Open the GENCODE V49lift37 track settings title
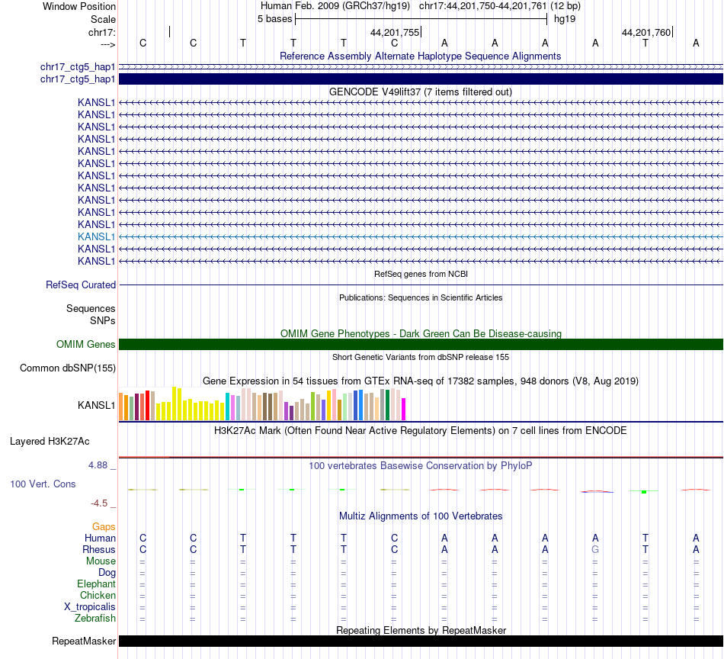The height and width of the screenshot is (659, 724). (x=420, y=92)
